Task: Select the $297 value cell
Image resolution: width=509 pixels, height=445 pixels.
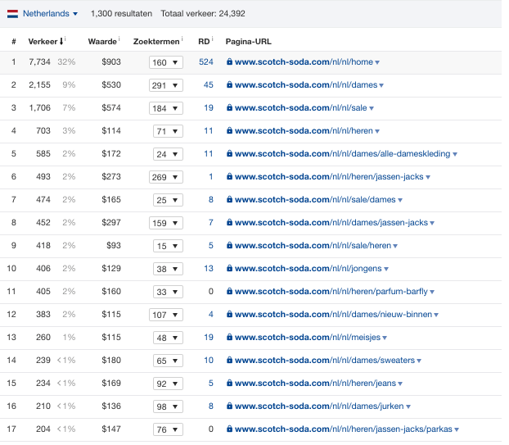Action: (111, 222)
